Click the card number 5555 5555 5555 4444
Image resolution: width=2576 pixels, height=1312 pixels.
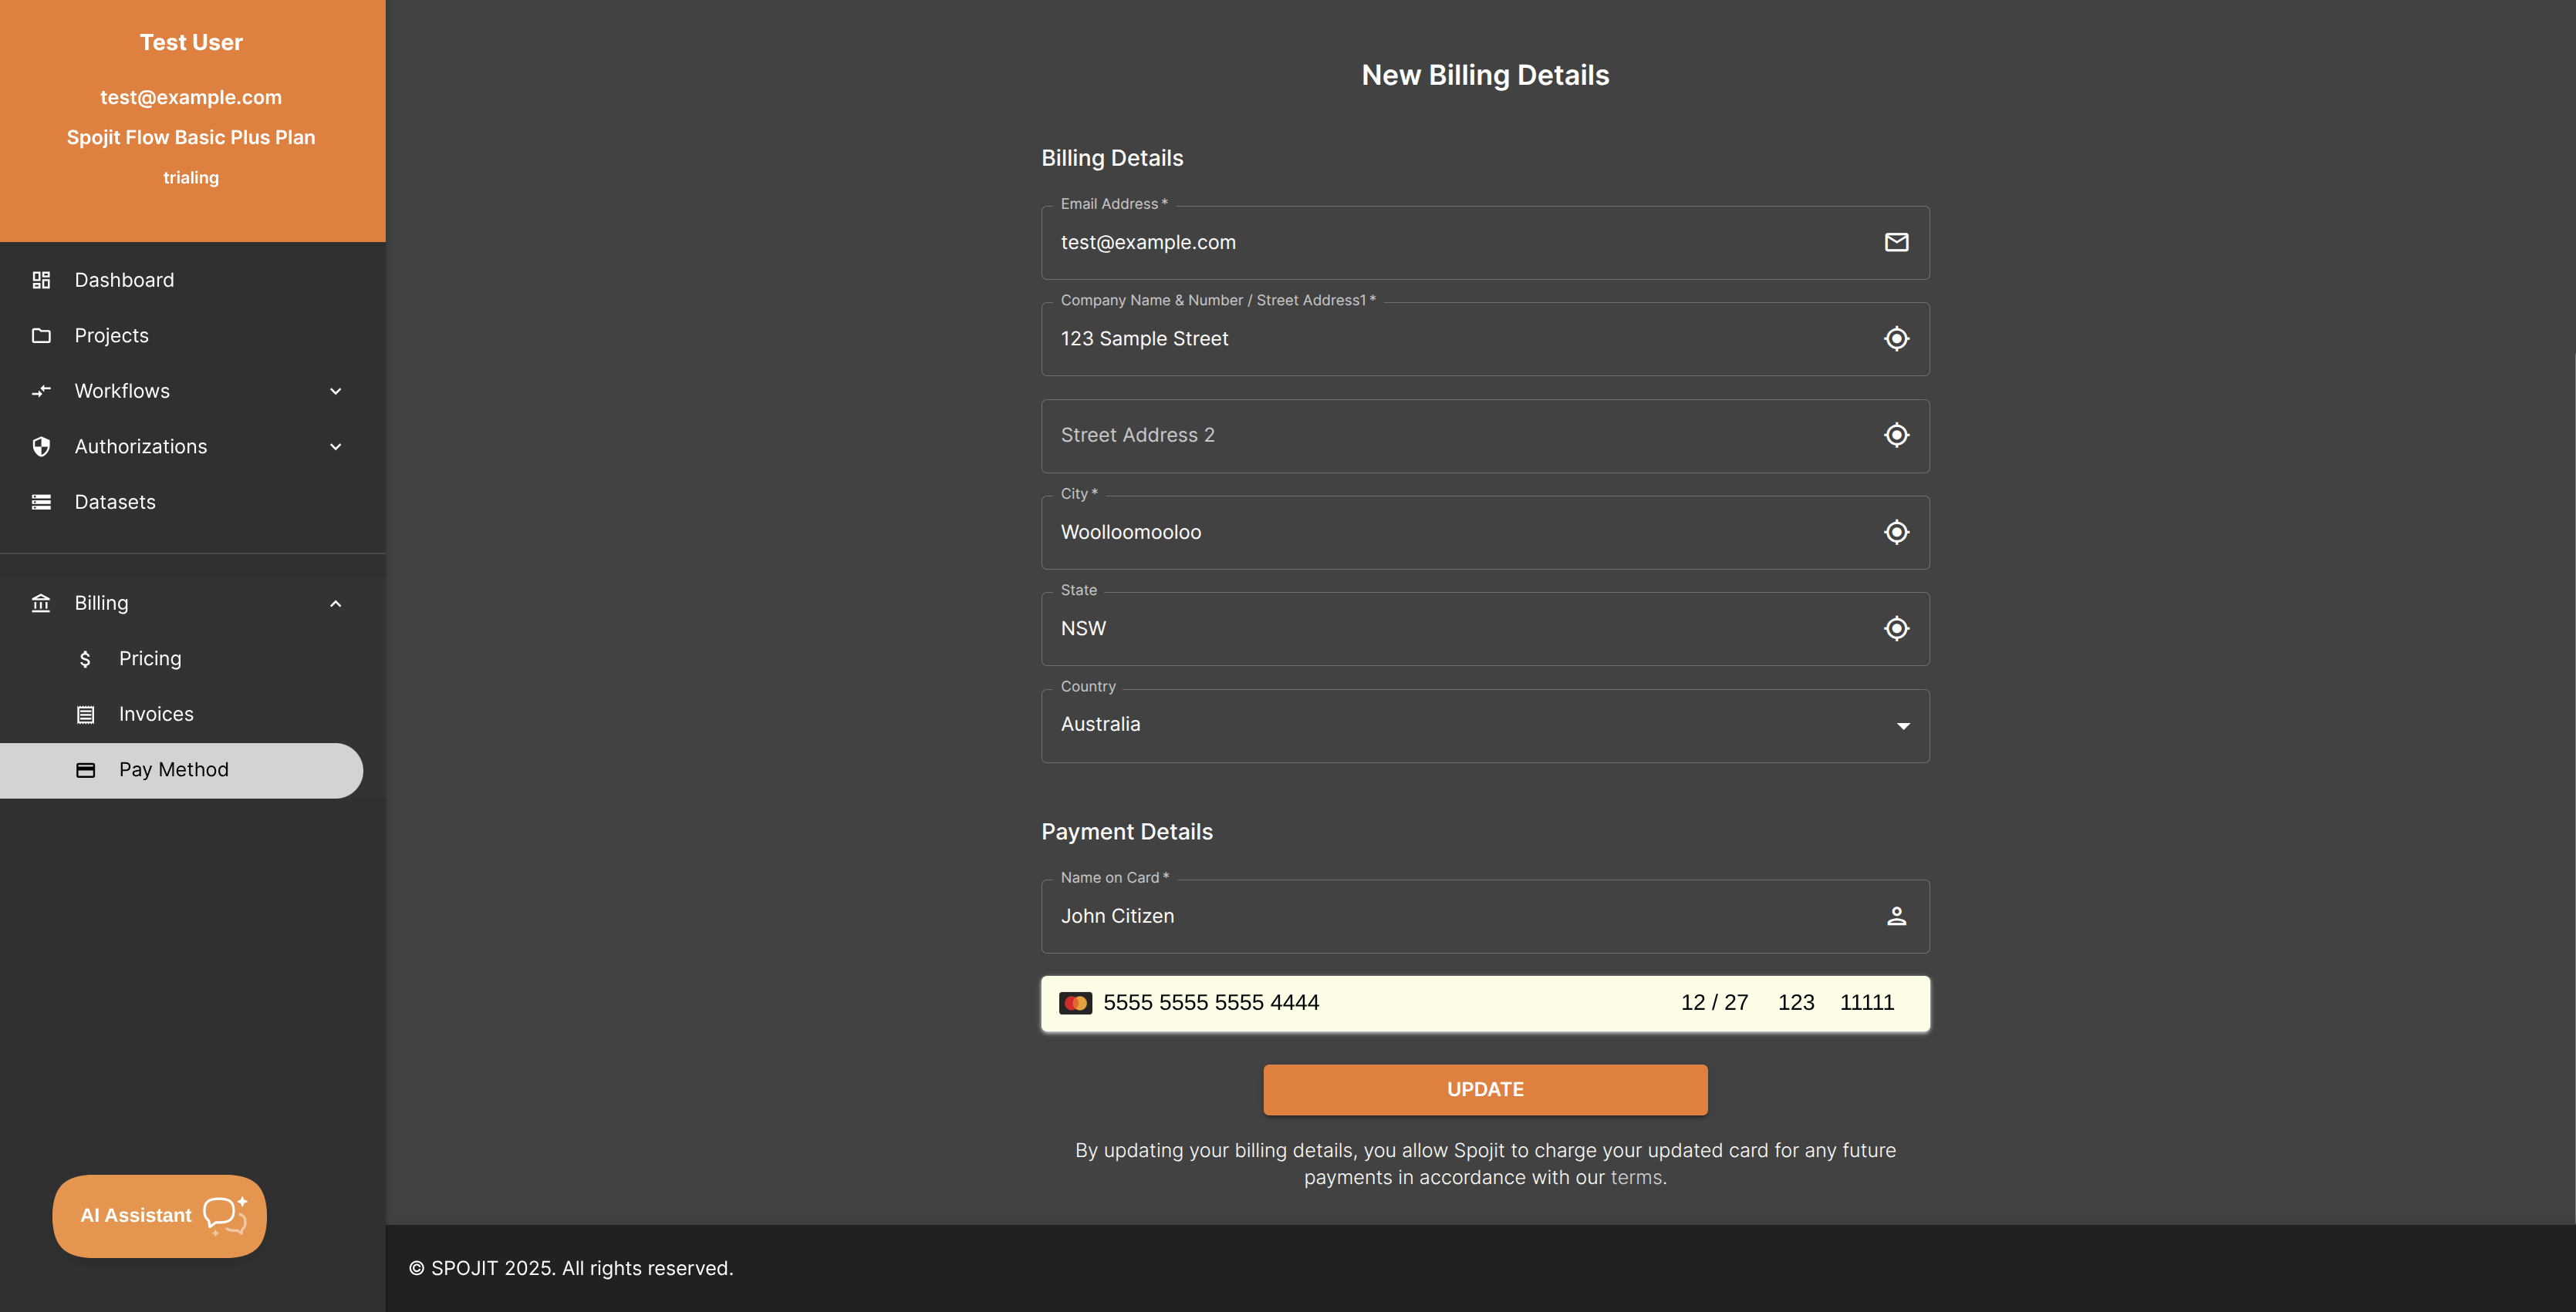(x=1211, y=1002)
